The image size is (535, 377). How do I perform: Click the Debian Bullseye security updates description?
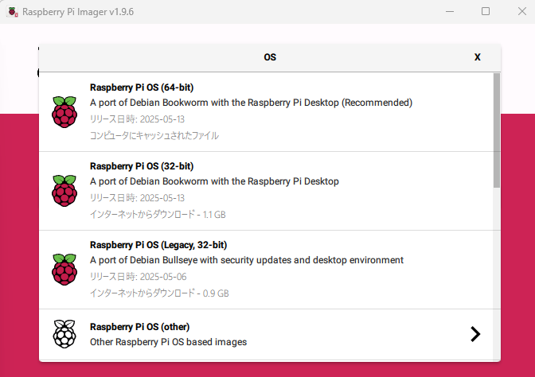click(247, 260)
